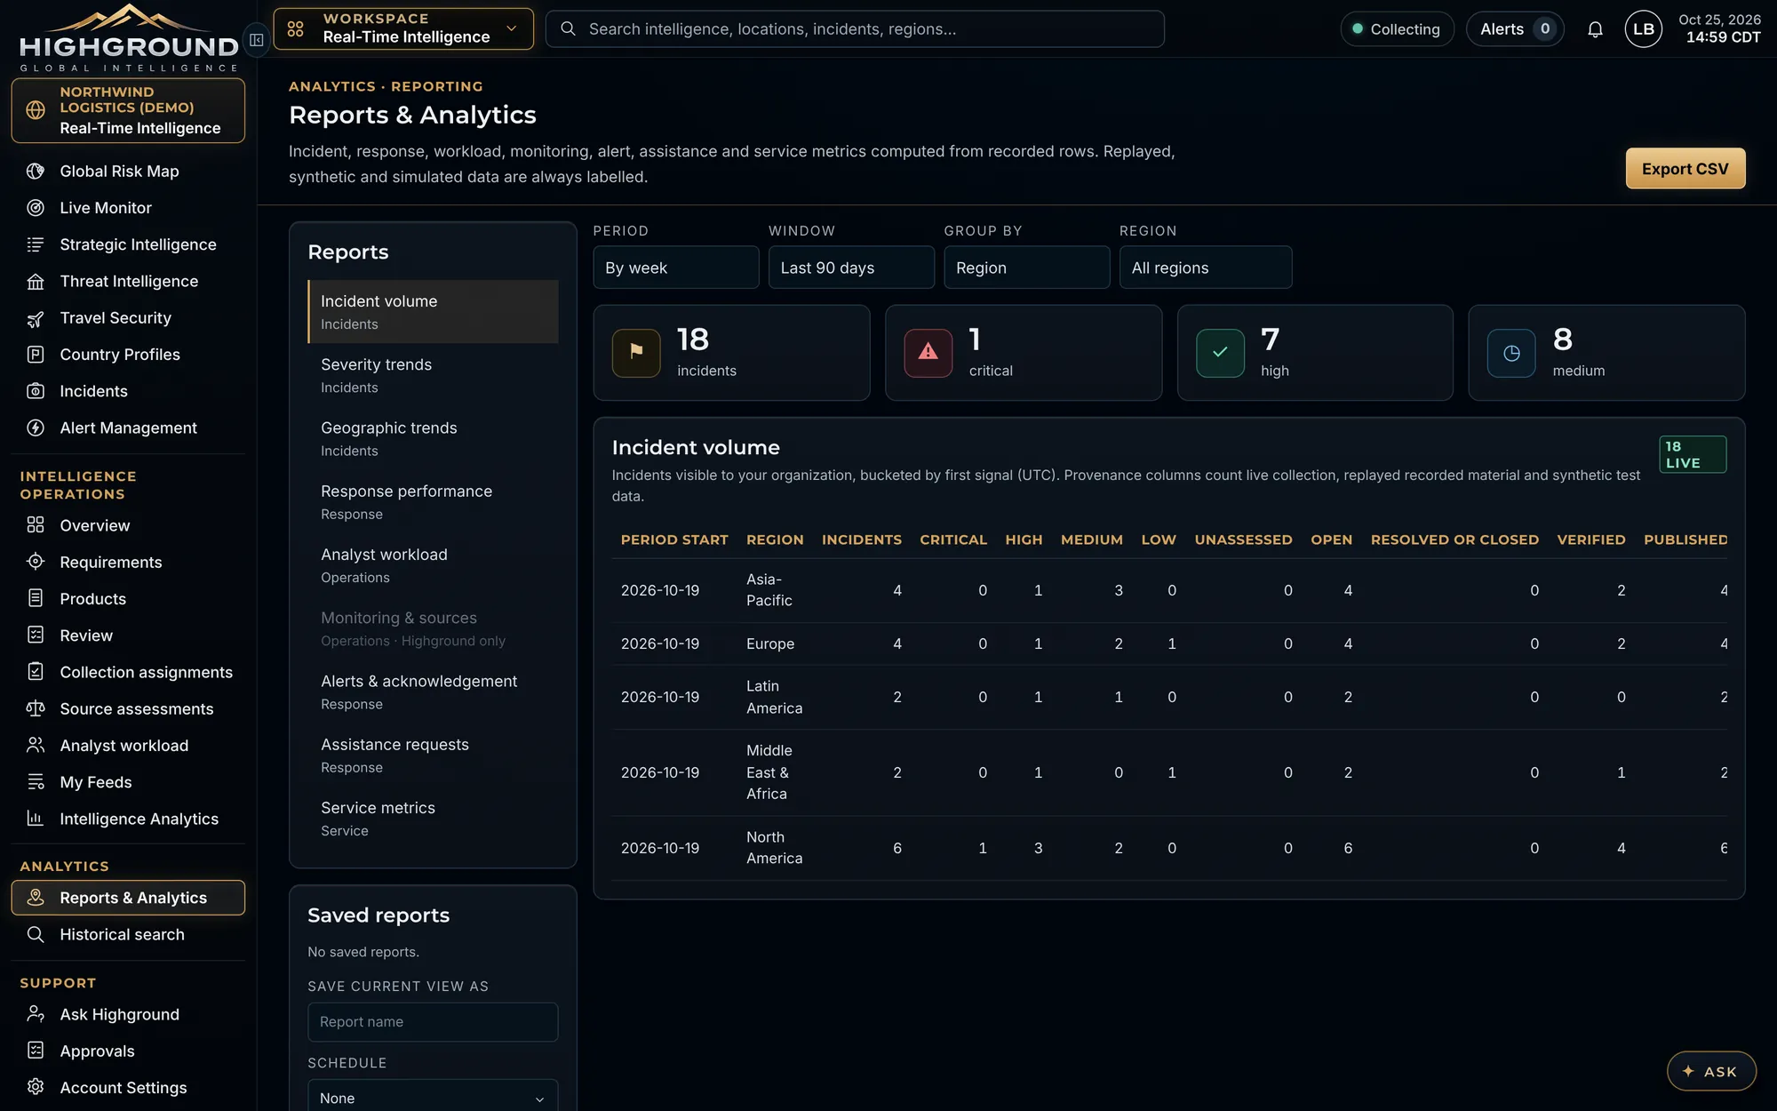Click the flag icon on incidents card
The width and height of the screenshot is (1777, 1111).
pos(636,353)
